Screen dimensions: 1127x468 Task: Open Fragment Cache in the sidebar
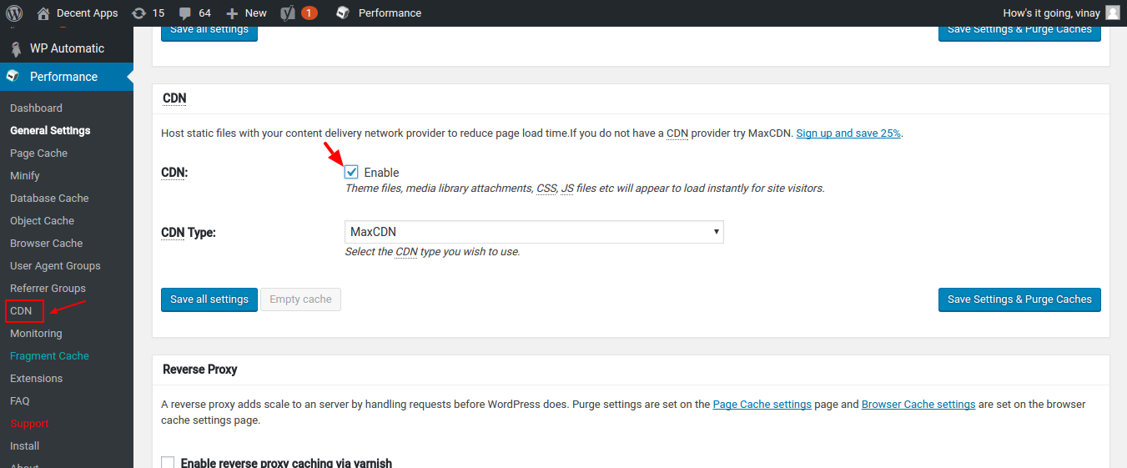(x=49, y=356)
